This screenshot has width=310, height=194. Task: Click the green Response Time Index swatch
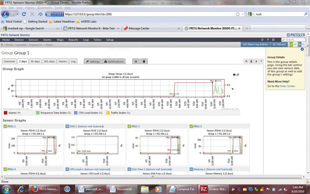[x=38, y=113]
